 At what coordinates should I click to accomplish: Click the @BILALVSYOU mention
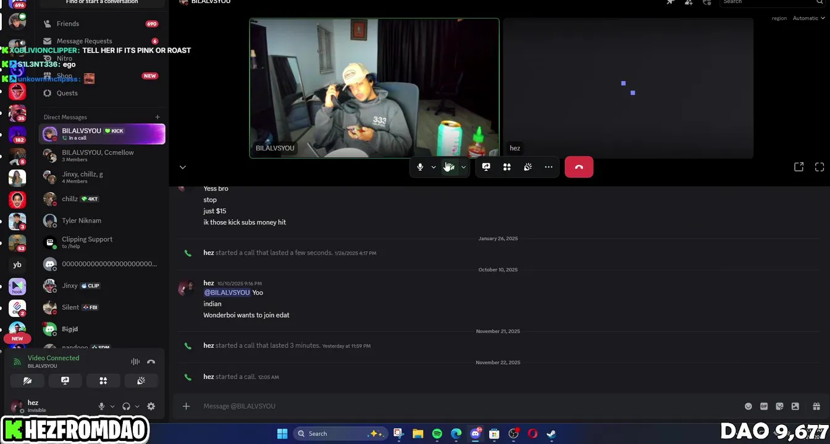point(227,292)
